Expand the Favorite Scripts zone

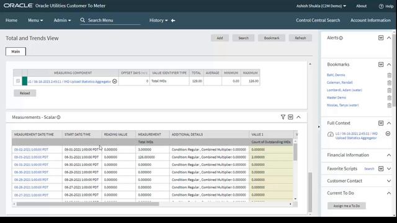389,168
